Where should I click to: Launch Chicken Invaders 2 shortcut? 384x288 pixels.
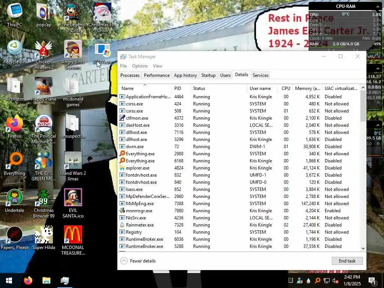pos(43,55)
